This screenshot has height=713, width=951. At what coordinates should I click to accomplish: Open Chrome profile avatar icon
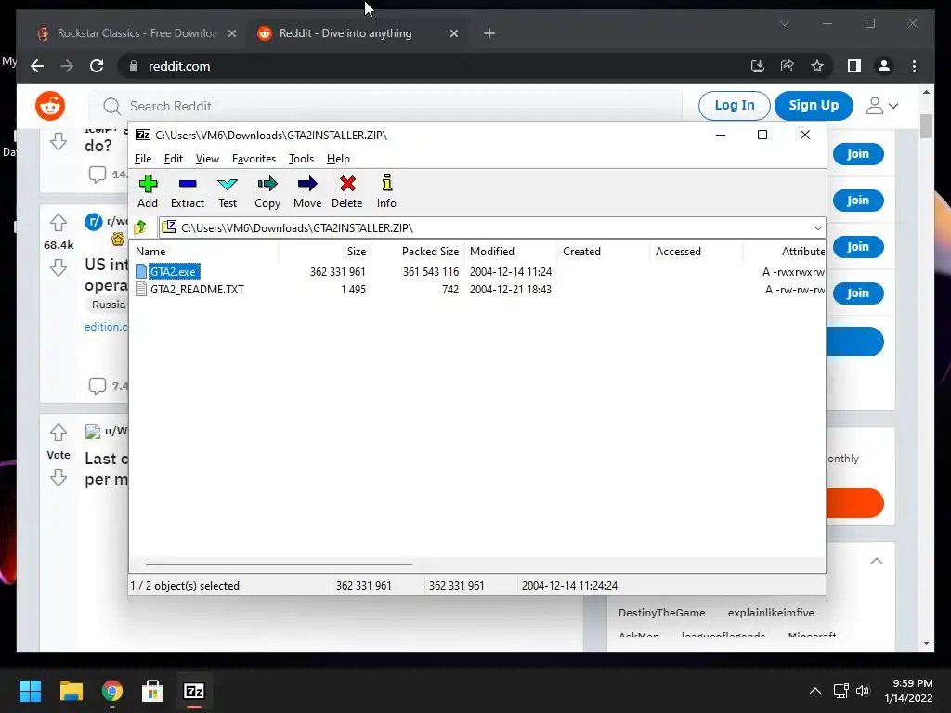tap(884, 66)
